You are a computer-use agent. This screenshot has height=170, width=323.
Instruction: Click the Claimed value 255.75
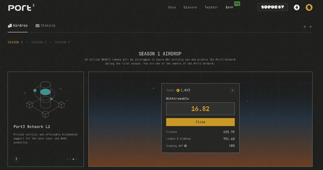coord(229,132)
